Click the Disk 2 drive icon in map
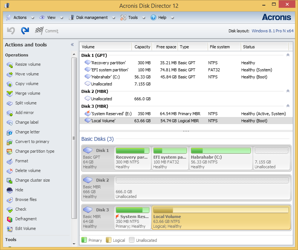The image size is (298, 250). coord(88,180)
